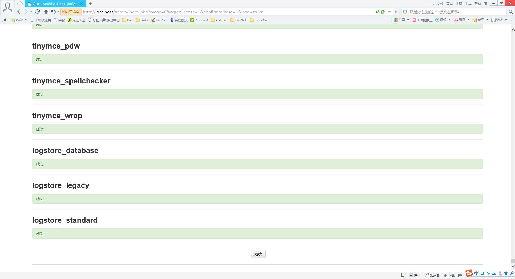Open a new tab with the plus button
The height and width of the screenshot is (279, 515).
(90, 4)
